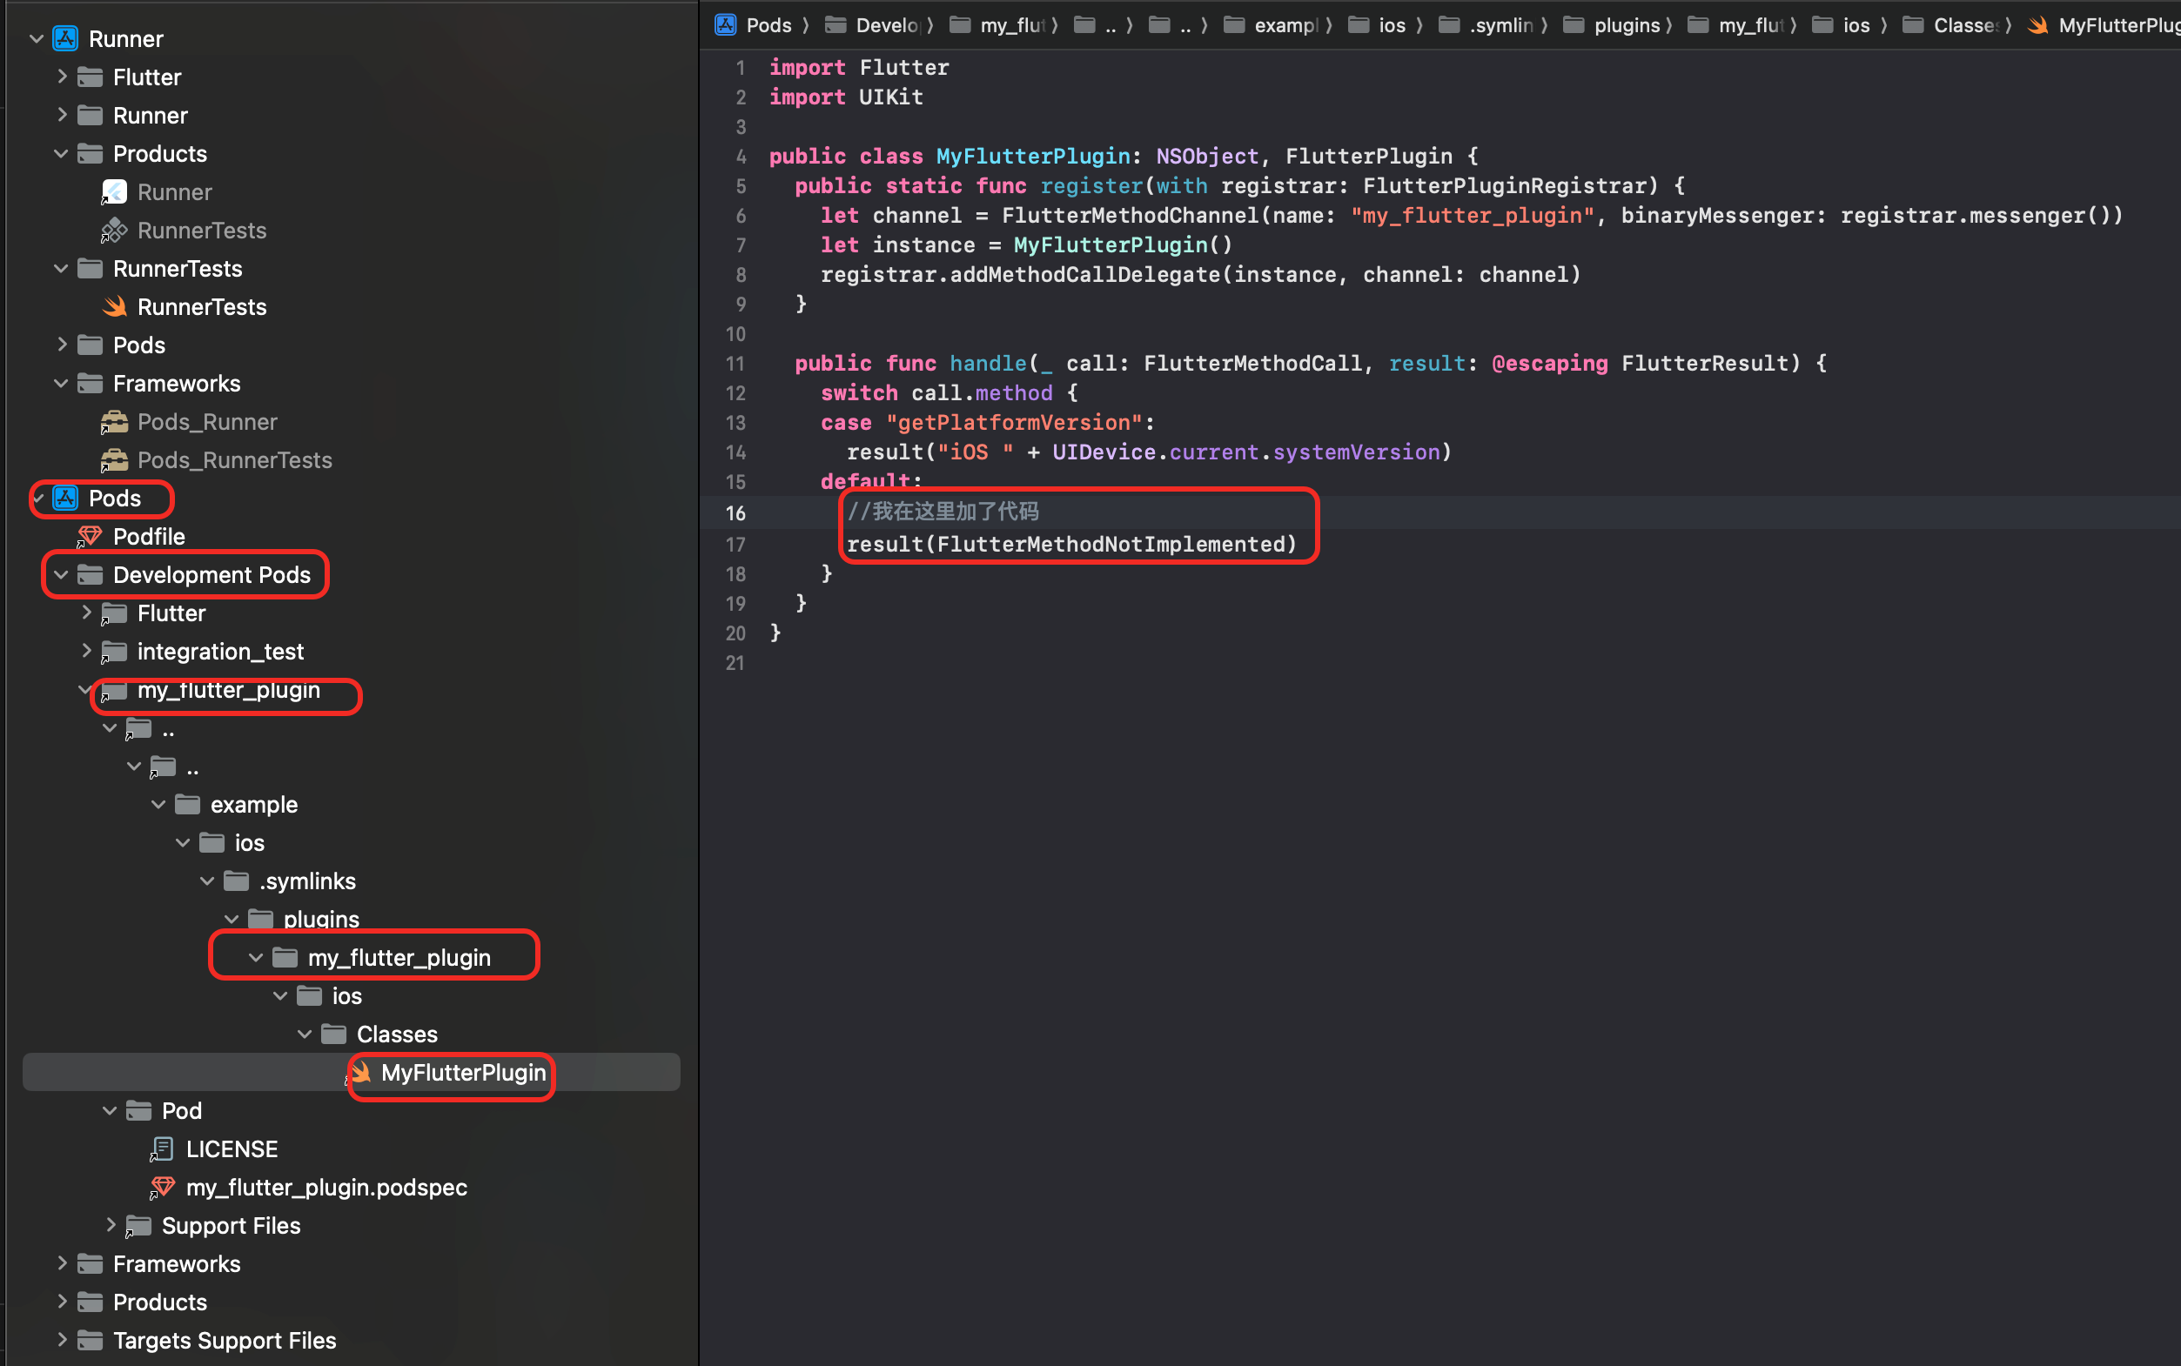Click the LICENSE document icon
Image resolution: width=2181 pixels, height=1366 pixels.
click(x=162, y=1149)
